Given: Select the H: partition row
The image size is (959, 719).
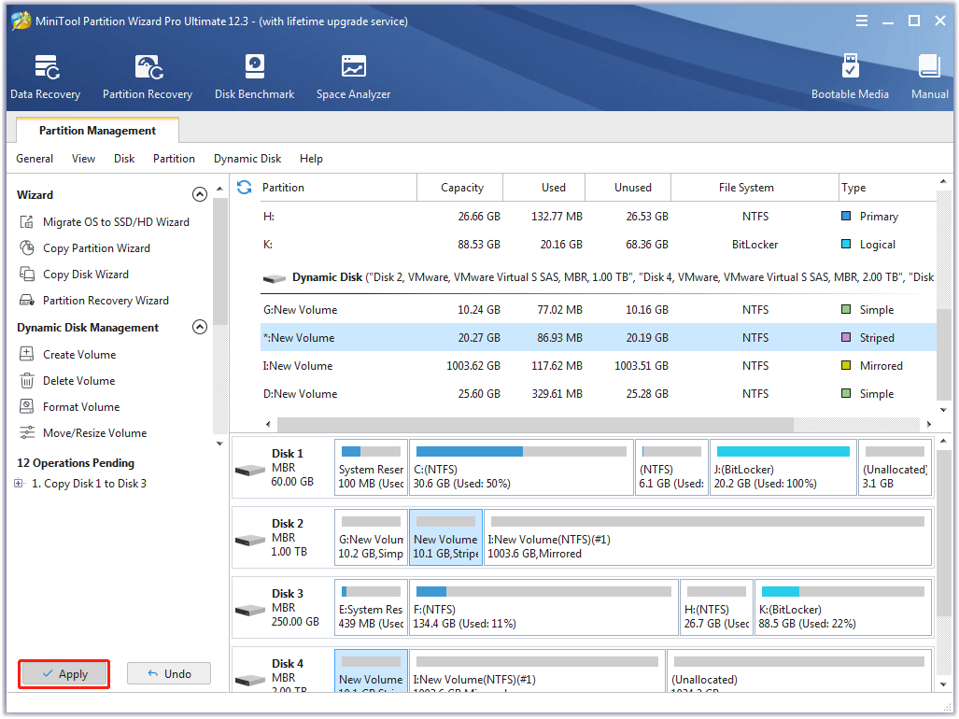Looking at the screenshot, I should [x=599, y=216].
